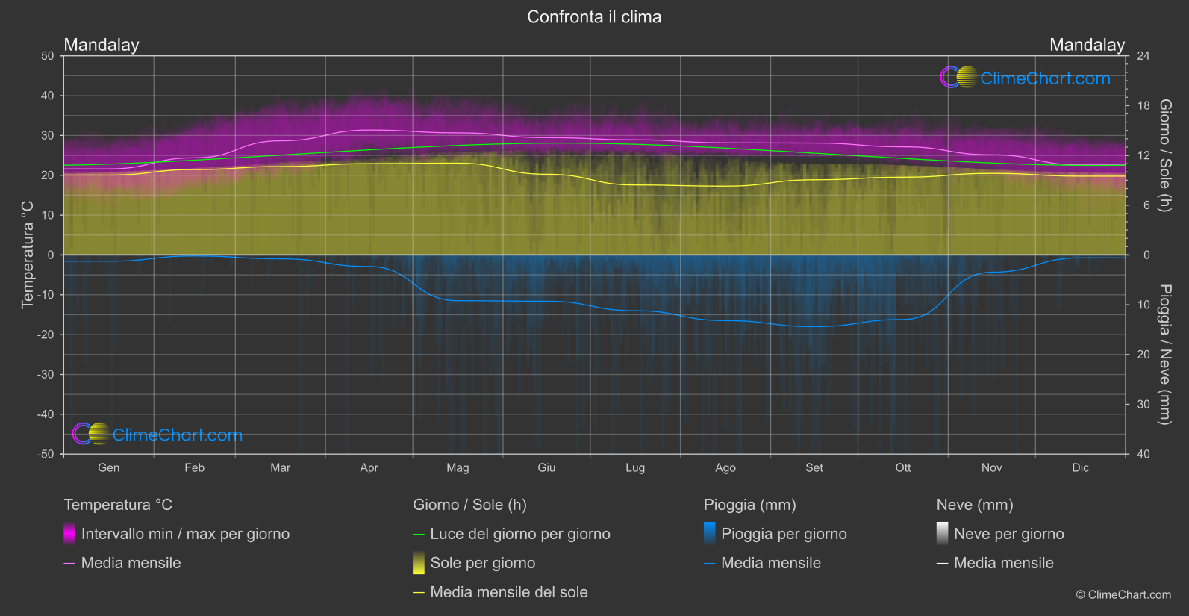Click the Giorno / Sole (h) right axis title
The image size is (1189, 616).
tap(1164, 155)
